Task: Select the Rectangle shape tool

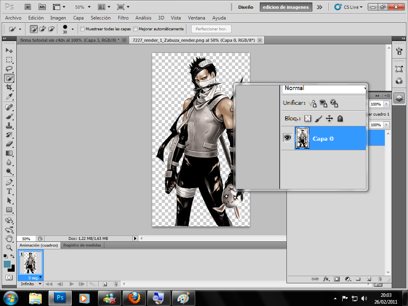Action: pyautogui.click(x=9, y=210)
